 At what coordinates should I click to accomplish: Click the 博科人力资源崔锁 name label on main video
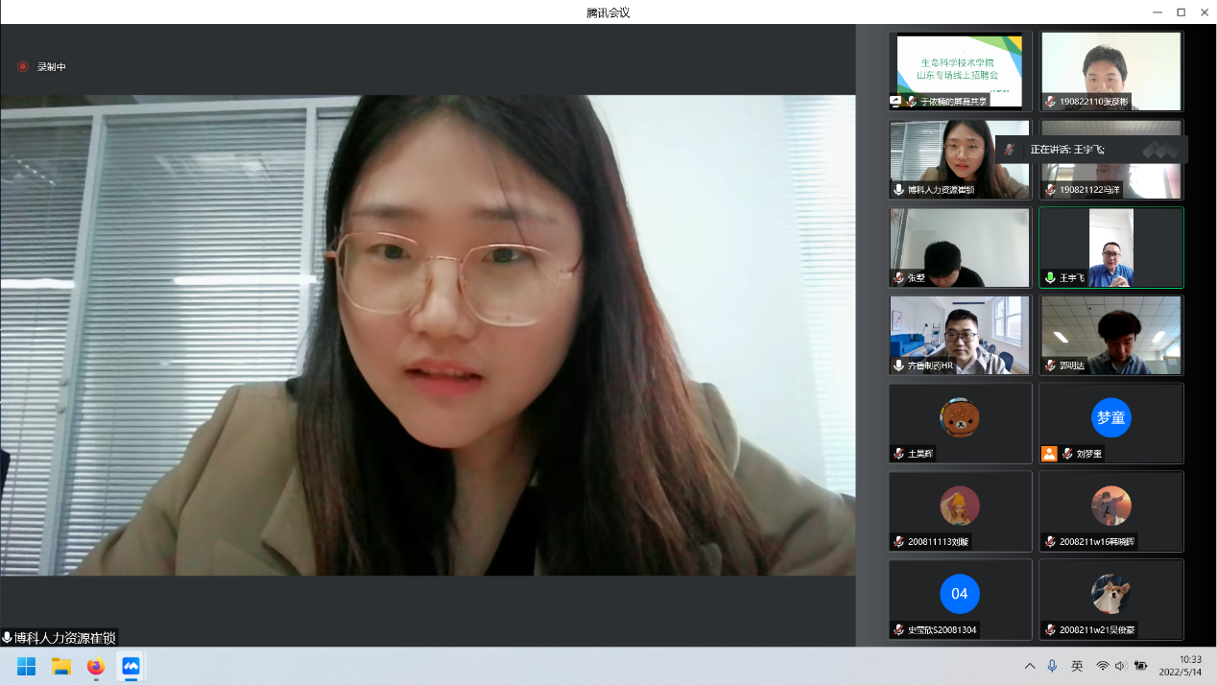[64, 638]
